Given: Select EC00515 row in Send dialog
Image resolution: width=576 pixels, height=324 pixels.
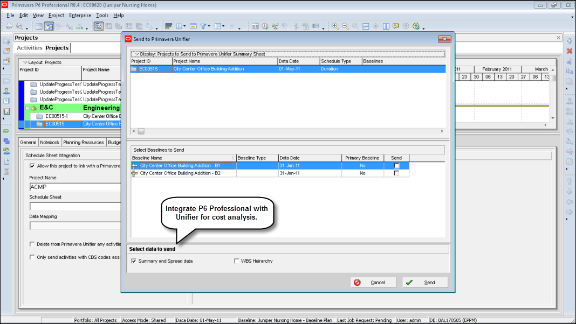Looking at the screenshot, I should pos(288,69).
